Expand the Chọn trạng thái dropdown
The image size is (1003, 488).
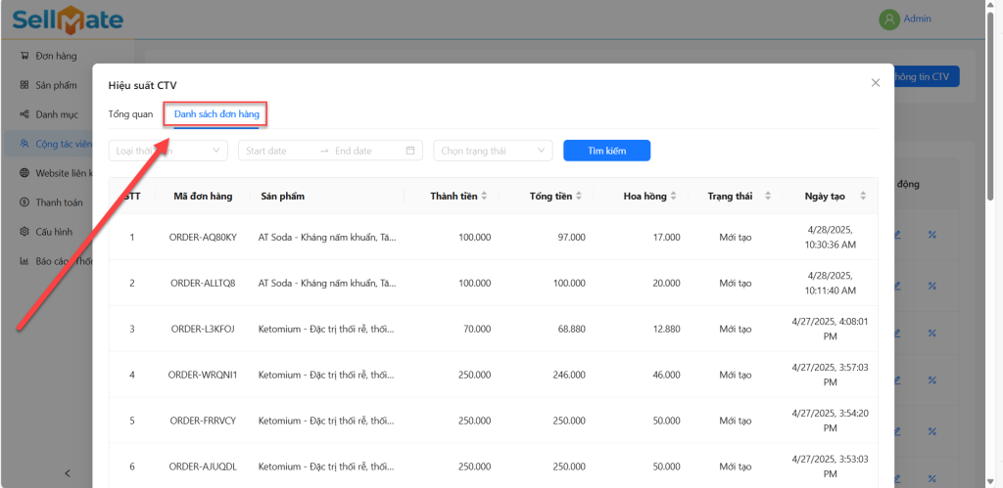[x=493, y=151]
